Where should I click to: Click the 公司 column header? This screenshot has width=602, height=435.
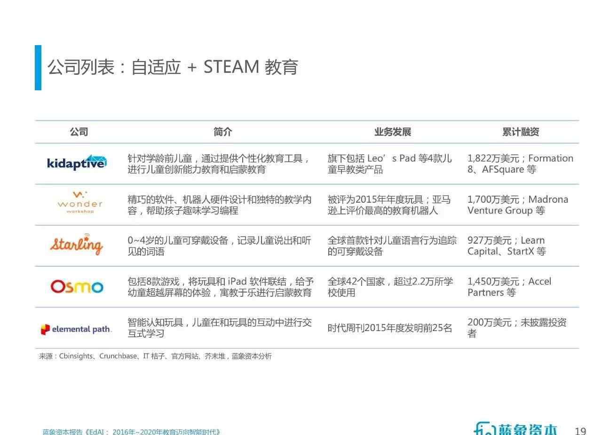(79, 132)
